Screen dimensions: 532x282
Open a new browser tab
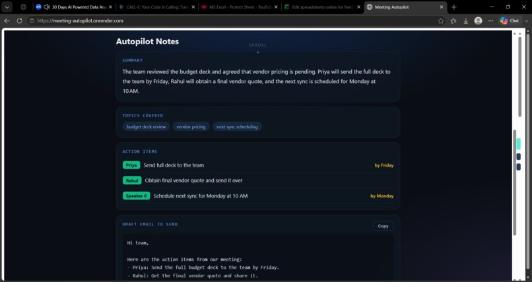point(454,7)
